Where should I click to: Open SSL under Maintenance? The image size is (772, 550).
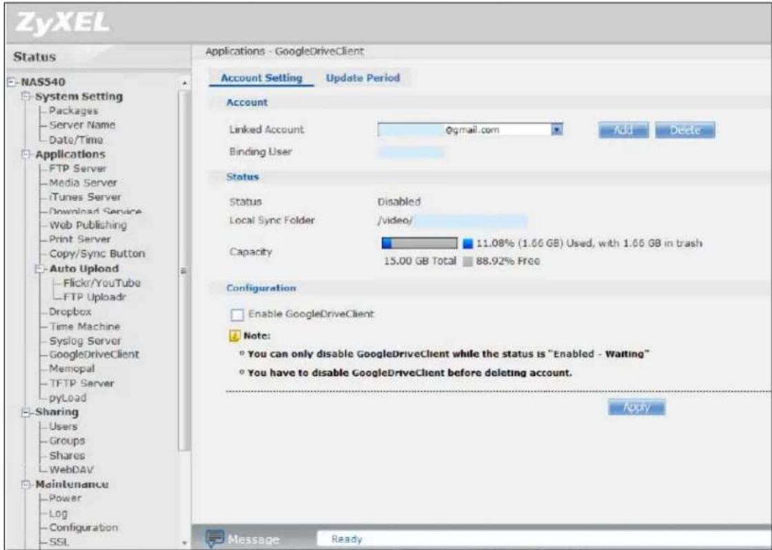(59, 542)
